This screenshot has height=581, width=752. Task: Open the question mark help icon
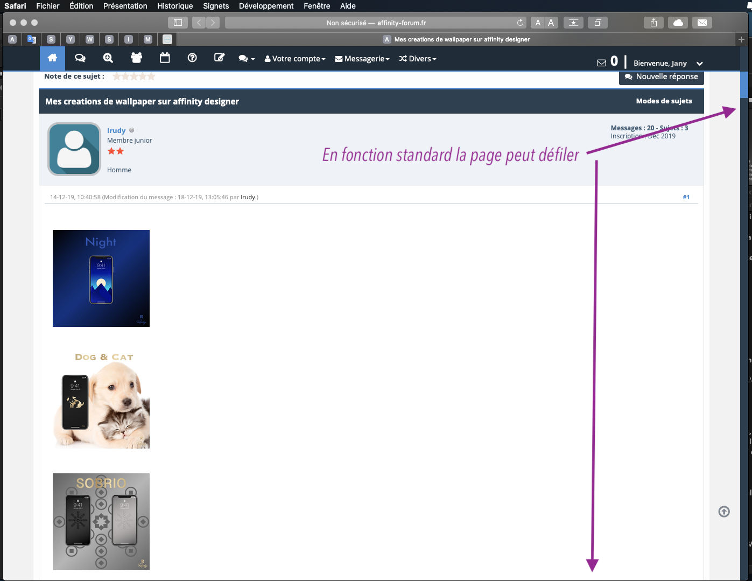[192, 58]
